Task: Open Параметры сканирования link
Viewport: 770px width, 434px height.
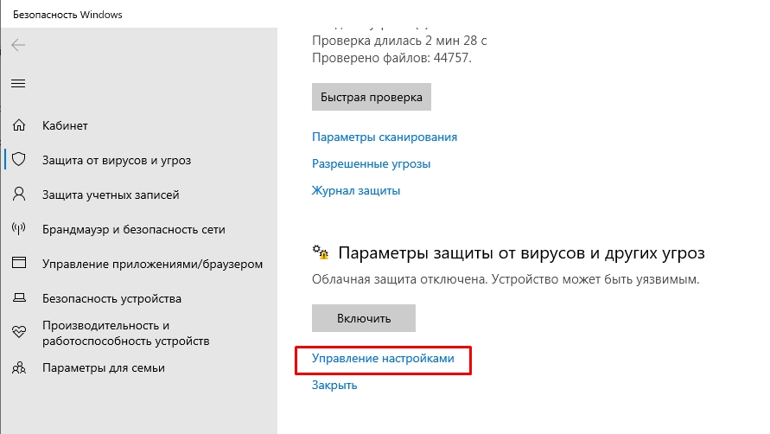Action: coord(385,137)
